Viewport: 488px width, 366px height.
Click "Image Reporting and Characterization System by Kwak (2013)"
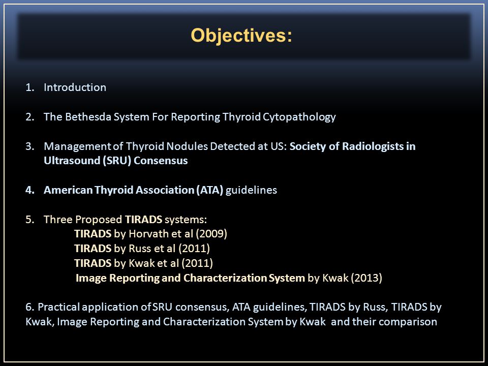pyautogui.click(x=229, y=278)
